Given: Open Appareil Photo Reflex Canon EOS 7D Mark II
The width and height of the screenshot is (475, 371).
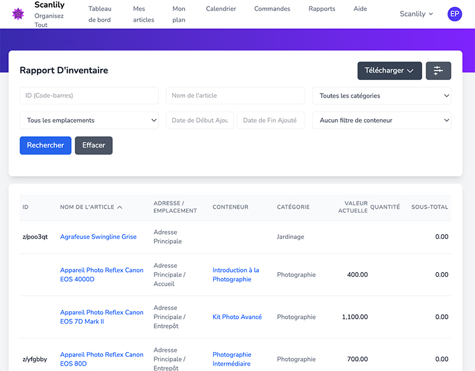Looking at the screenshot, I should (102, 317).
